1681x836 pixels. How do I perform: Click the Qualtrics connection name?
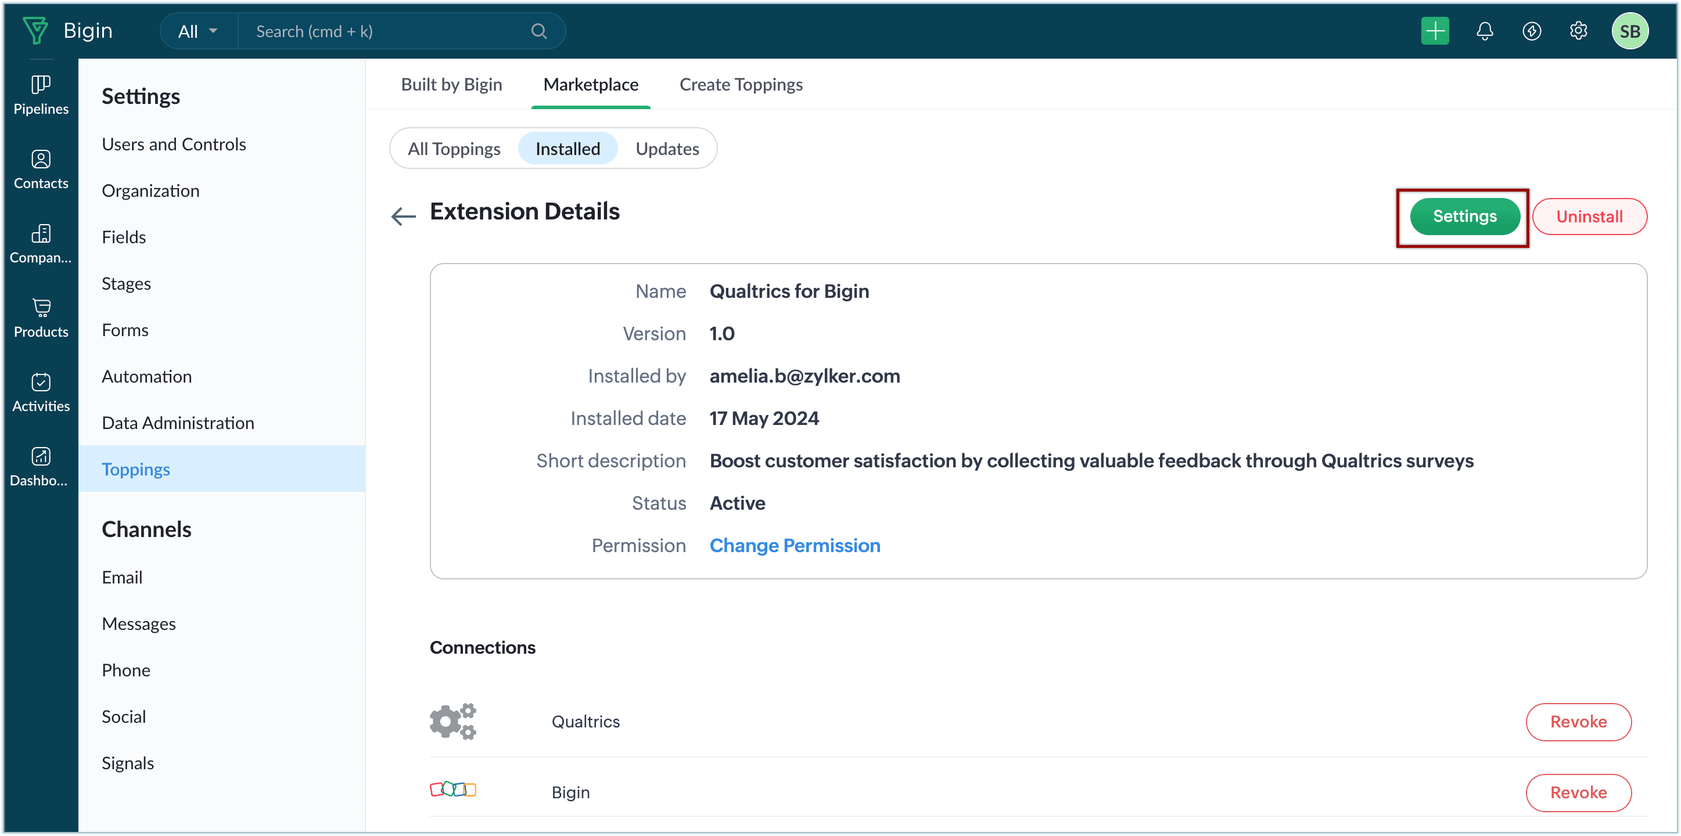[x=586, y=721]
